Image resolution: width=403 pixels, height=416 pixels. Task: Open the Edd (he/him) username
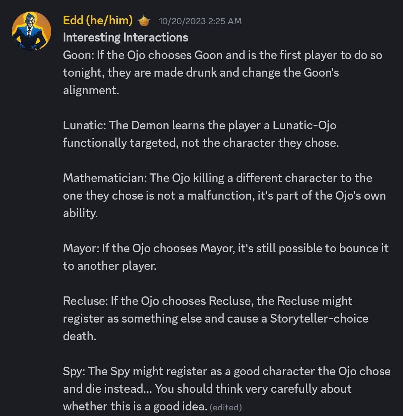(x=98, y=20)
